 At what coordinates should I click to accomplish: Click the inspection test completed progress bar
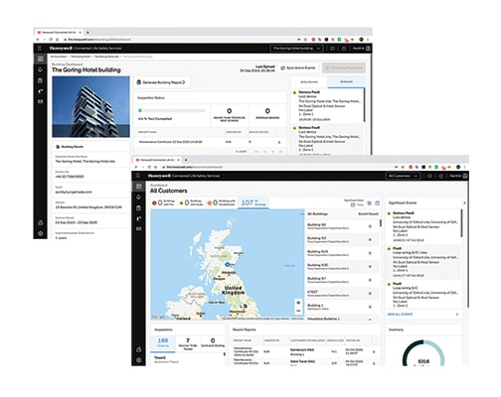[x=172, y=110]
